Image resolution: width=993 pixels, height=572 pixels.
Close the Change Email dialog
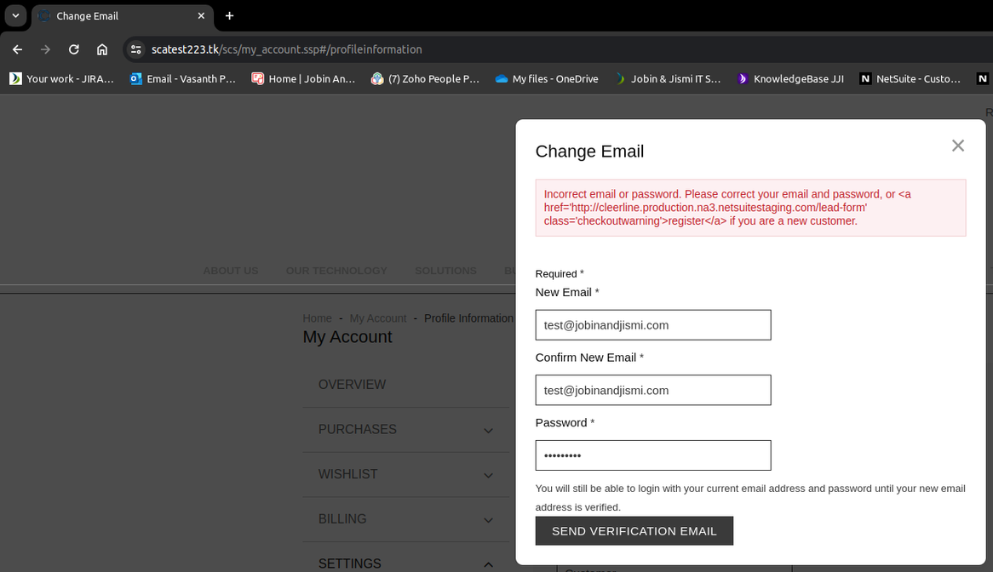958,146
